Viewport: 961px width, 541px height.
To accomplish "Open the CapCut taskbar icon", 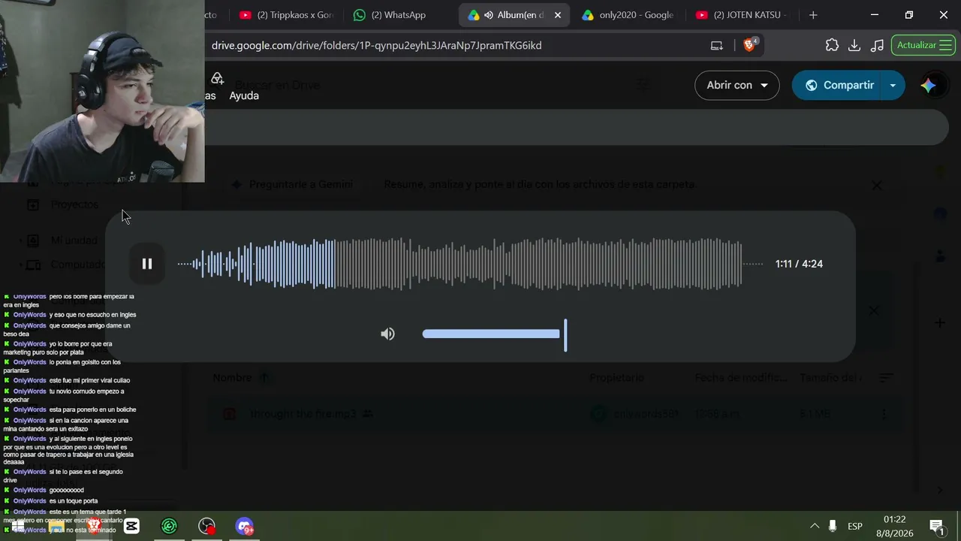I will (131, 526).
